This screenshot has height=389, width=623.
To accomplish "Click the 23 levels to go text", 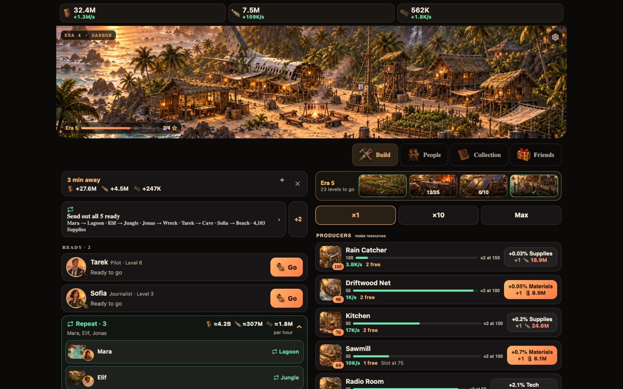I will coord(337,189).
